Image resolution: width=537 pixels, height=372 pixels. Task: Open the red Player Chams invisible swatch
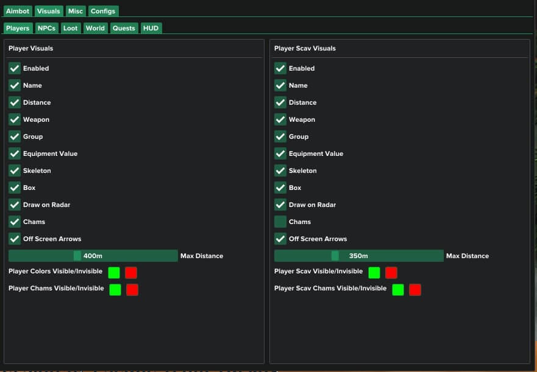tap(132, 289)
